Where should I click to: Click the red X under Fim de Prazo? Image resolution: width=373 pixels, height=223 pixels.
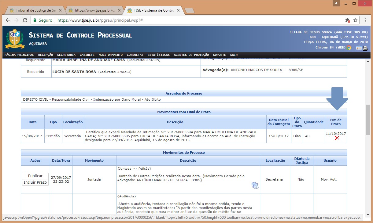tap(337, 138)
